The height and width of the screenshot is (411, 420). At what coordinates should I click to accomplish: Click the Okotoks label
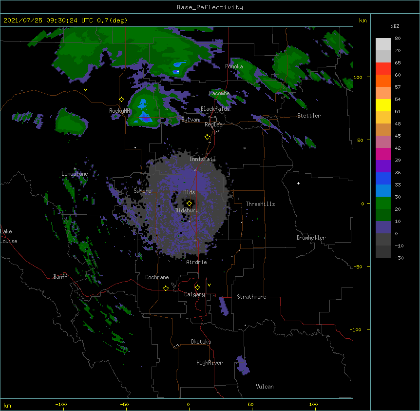[x=201, y=342]
